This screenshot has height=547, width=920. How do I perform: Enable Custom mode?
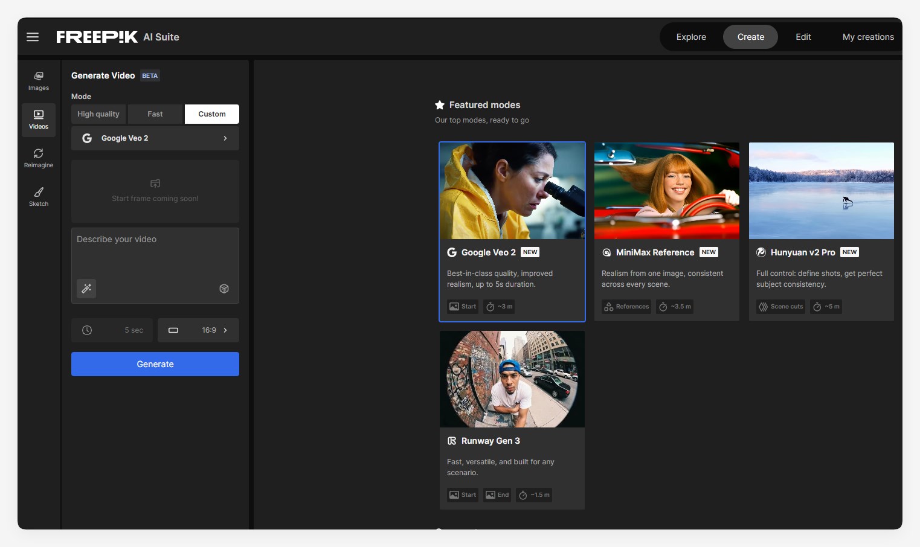click(211, 114)
